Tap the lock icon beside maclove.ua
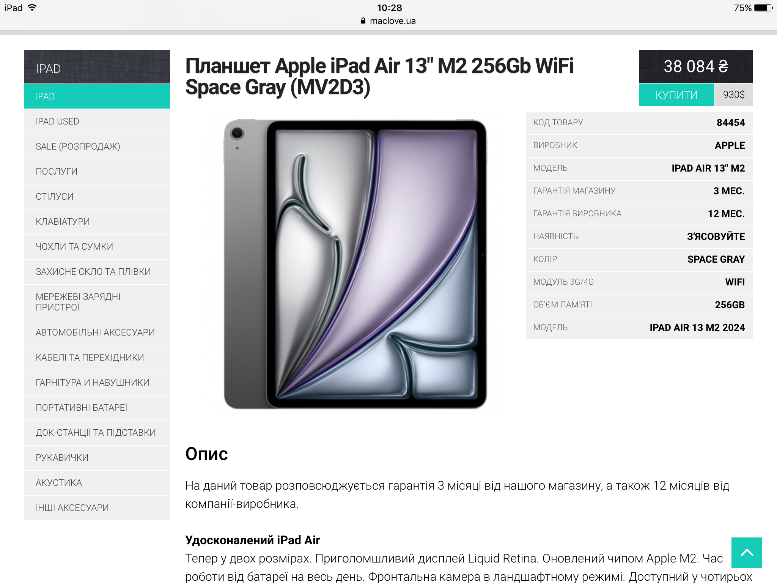 (x=363, y=21)
